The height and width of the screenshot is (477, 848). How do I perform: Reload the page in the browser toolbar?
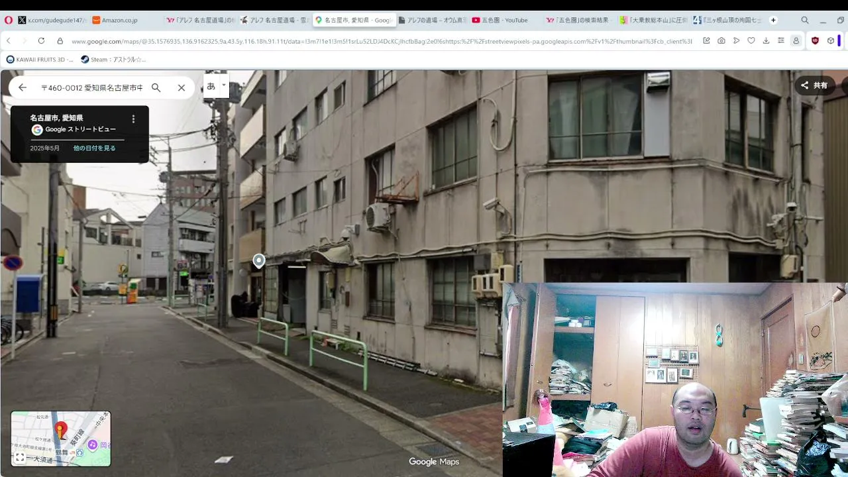[x=41, y=41]
